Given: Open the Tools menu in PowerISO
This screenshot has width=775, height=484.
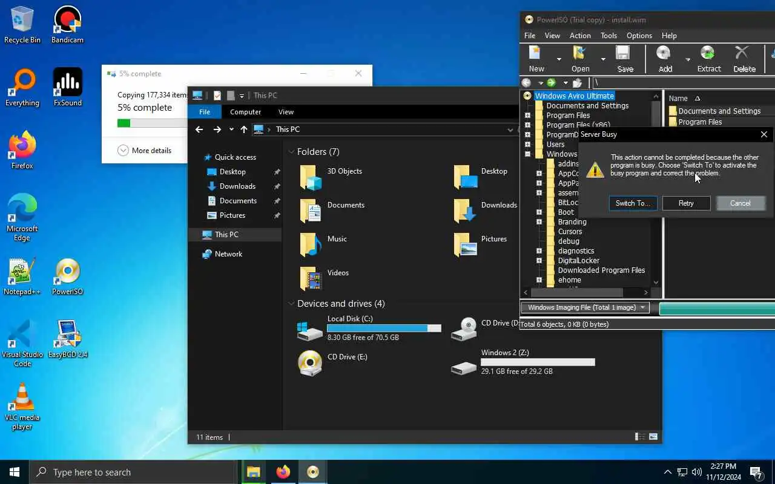Looking at the screenshot, I should pyautogui.click(x=608, y=36).
